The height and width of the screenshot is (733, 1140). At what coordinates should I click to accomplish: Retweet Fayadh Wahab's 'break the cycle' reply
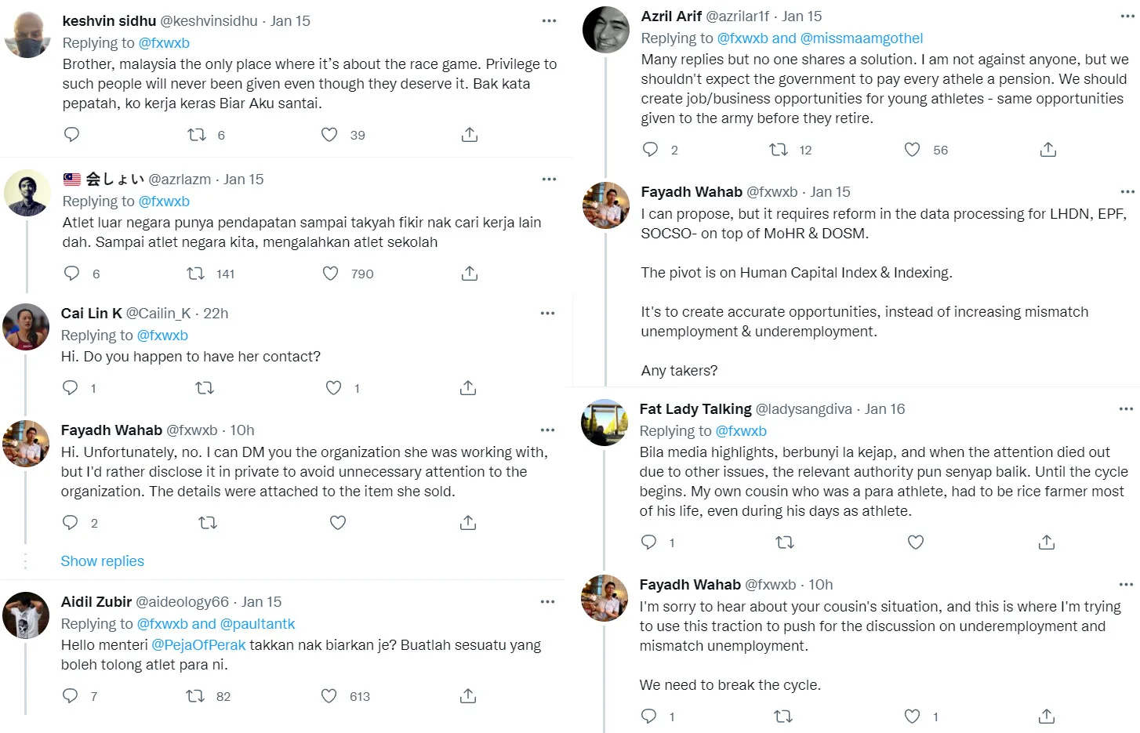[783, 717]
